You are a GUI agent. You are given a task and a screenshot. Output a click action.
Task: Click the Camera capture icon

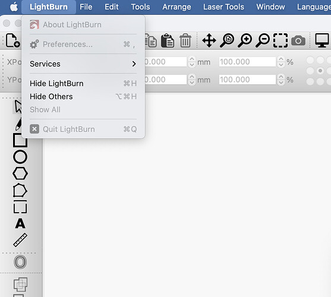pyautogui.click(x=298, y=40)
